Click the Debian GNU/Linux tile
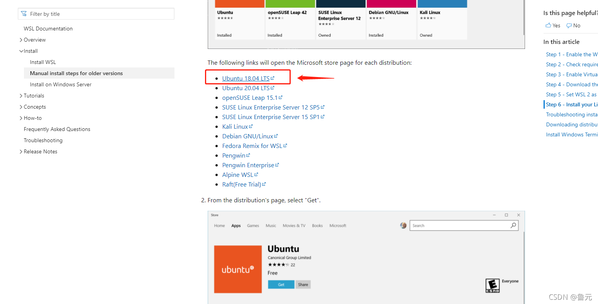Screen dimensions: 598x304 tap(391, 19)
